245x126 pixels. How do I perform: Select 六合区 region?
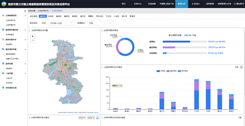coord(117,16)
